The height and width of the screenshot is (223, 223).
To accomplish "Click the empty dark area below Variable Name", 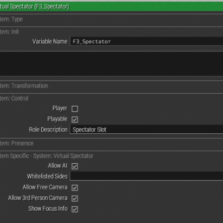I will coord(111,64).
